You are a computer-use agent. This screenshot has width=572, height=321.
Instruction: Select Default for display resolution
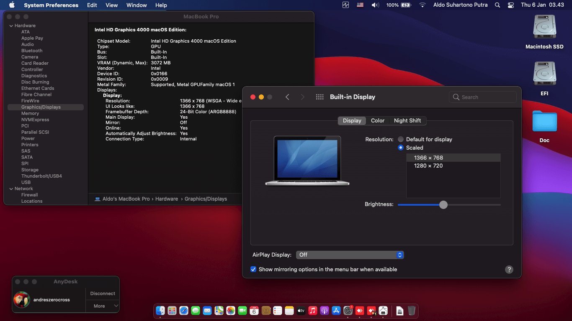(400, 139)
